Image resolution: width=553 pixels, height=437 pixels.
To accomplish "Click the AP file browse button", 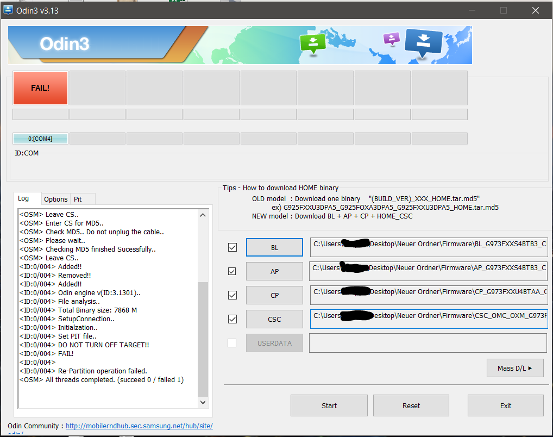I will tap(274, 271).
